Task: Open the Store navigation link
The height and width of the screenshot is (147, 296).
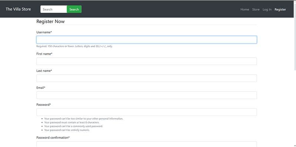Action: point(256,9)
